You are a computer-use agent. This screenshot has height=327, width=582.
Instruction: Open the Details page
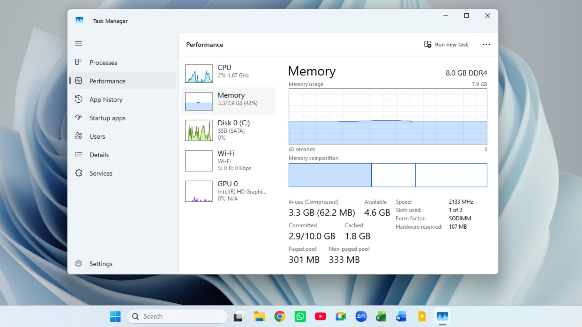(x=123, y=155)
